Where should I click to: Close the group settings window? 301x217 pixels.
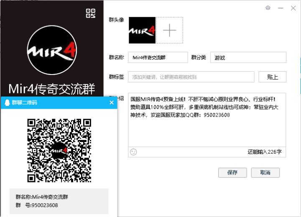click(x=293, y=8)
